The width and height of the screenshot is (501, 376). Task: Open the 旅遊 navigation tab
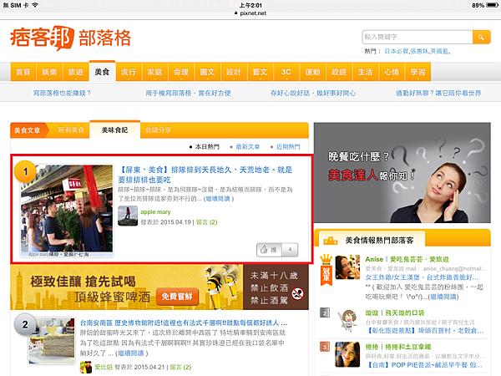pyautogui.click(x=76, y=72)
